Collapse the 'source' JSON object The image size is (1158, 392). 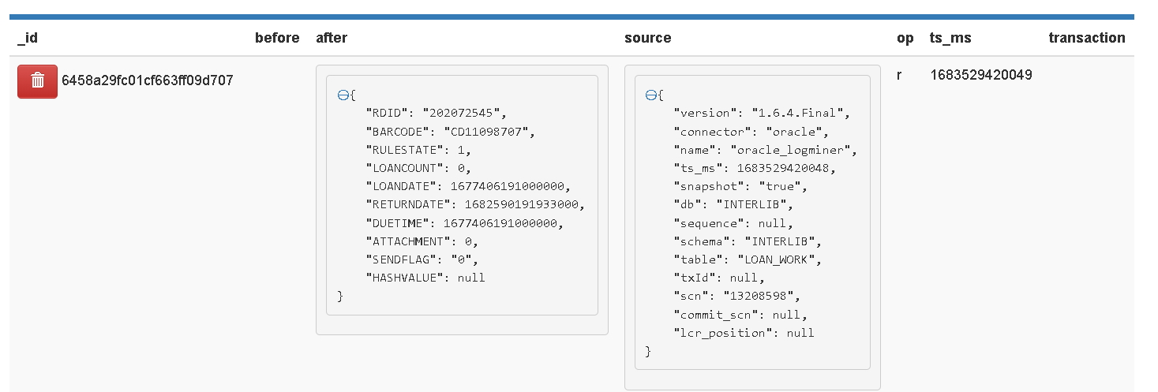[650, 95]
